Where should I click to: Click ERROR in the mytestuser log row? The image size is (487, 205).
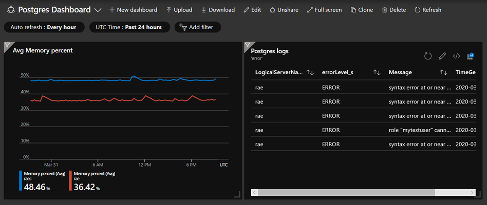(331, 130)
